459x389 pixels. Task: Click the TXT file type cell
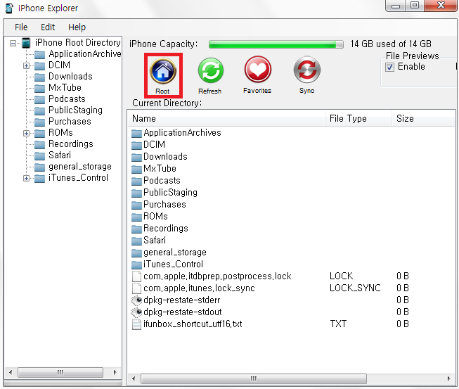pyautogui.click(x=338, y=324)
